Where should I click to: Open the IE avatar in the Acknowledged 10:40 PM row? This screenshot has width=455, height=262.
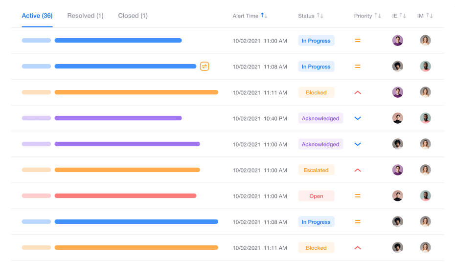tap(398, 118)
